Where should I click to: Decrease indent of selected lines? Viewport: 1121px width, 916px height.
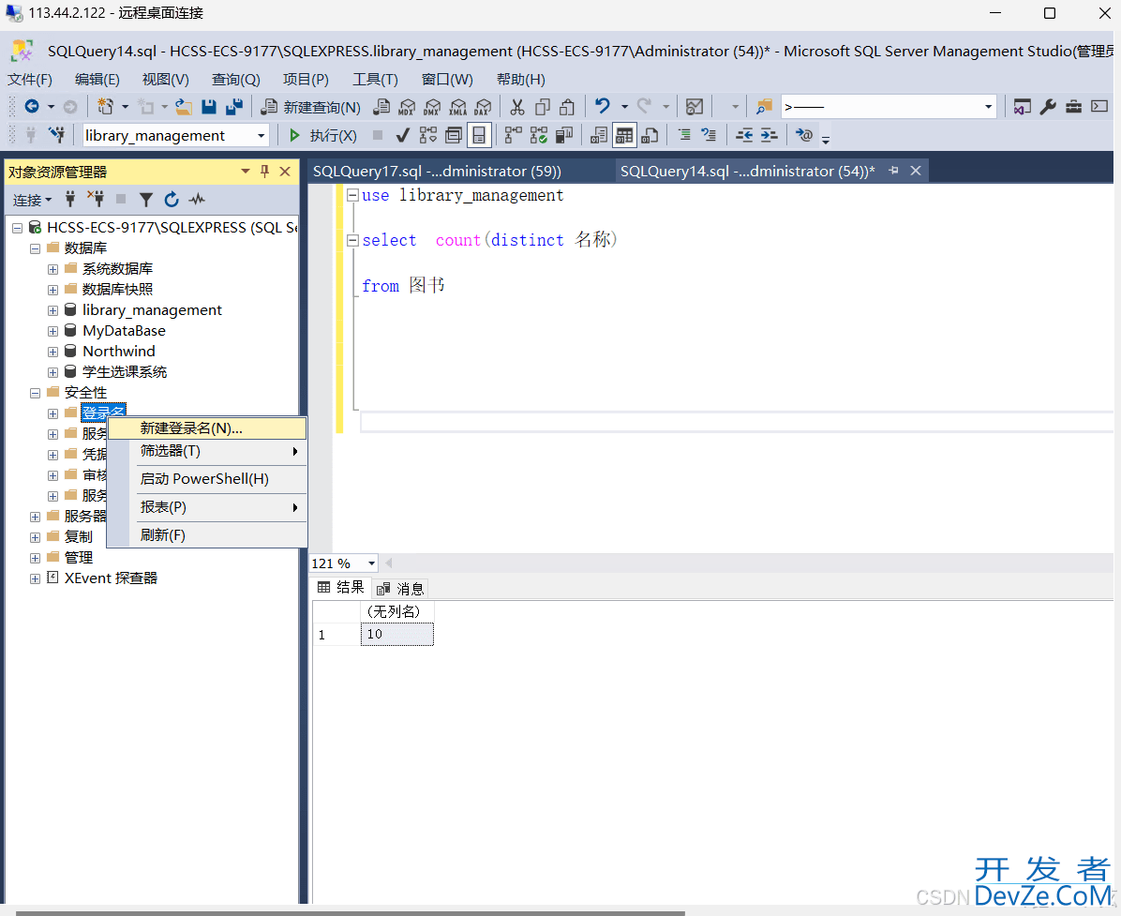pos(744,135)
